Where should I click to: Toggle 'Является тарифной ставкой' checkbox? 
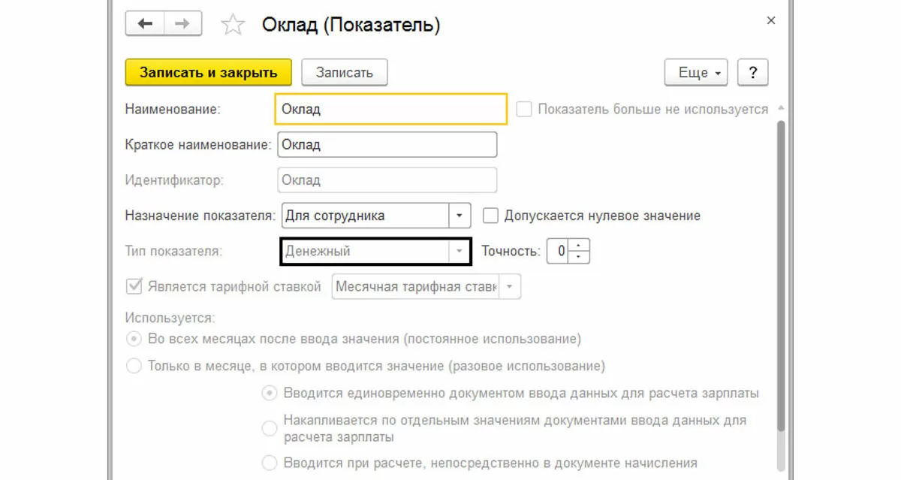tap(134, 286)
